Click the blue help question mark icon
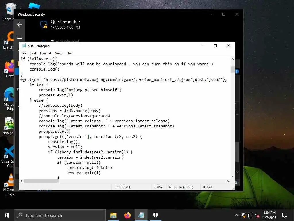 [x=237, y=71]
